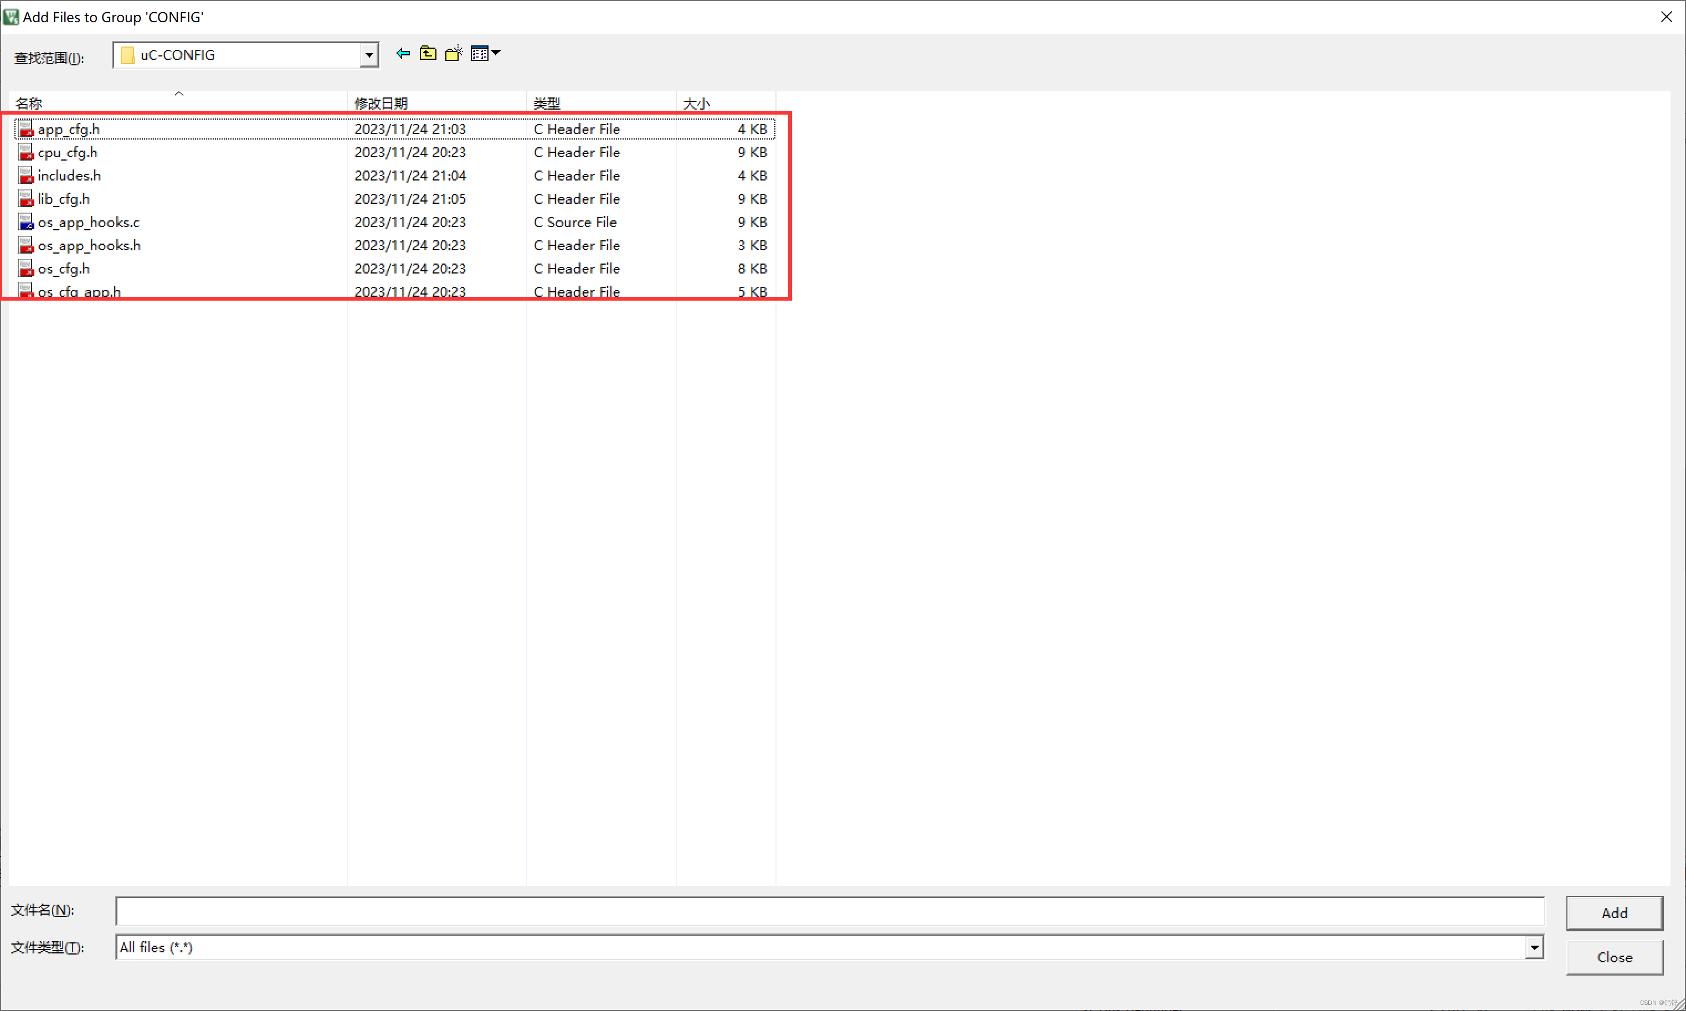Viewport: 1686px width, 1011px height.
Task: Click the Close button
Action: coord(1614,957)
